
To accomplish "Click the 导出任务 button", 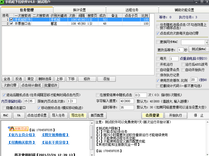I will (x=78, y=115).
